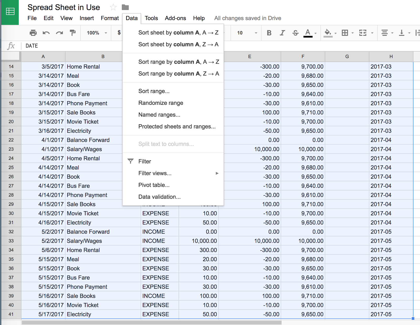Toggle bold formatting
Image resolution: width=420 pixels, height=325 pixels.
click(269, 33)
